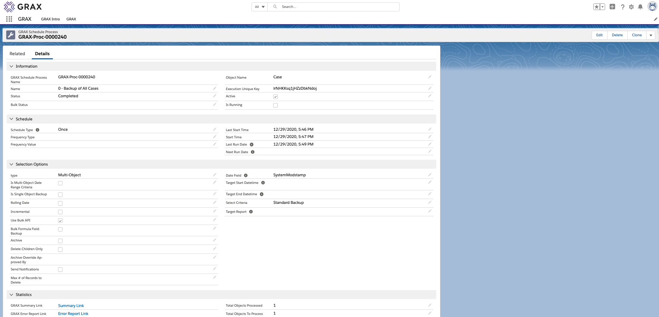659x317 pixels.
Task: Open the Error Report Link
Action: click(73, 314)
